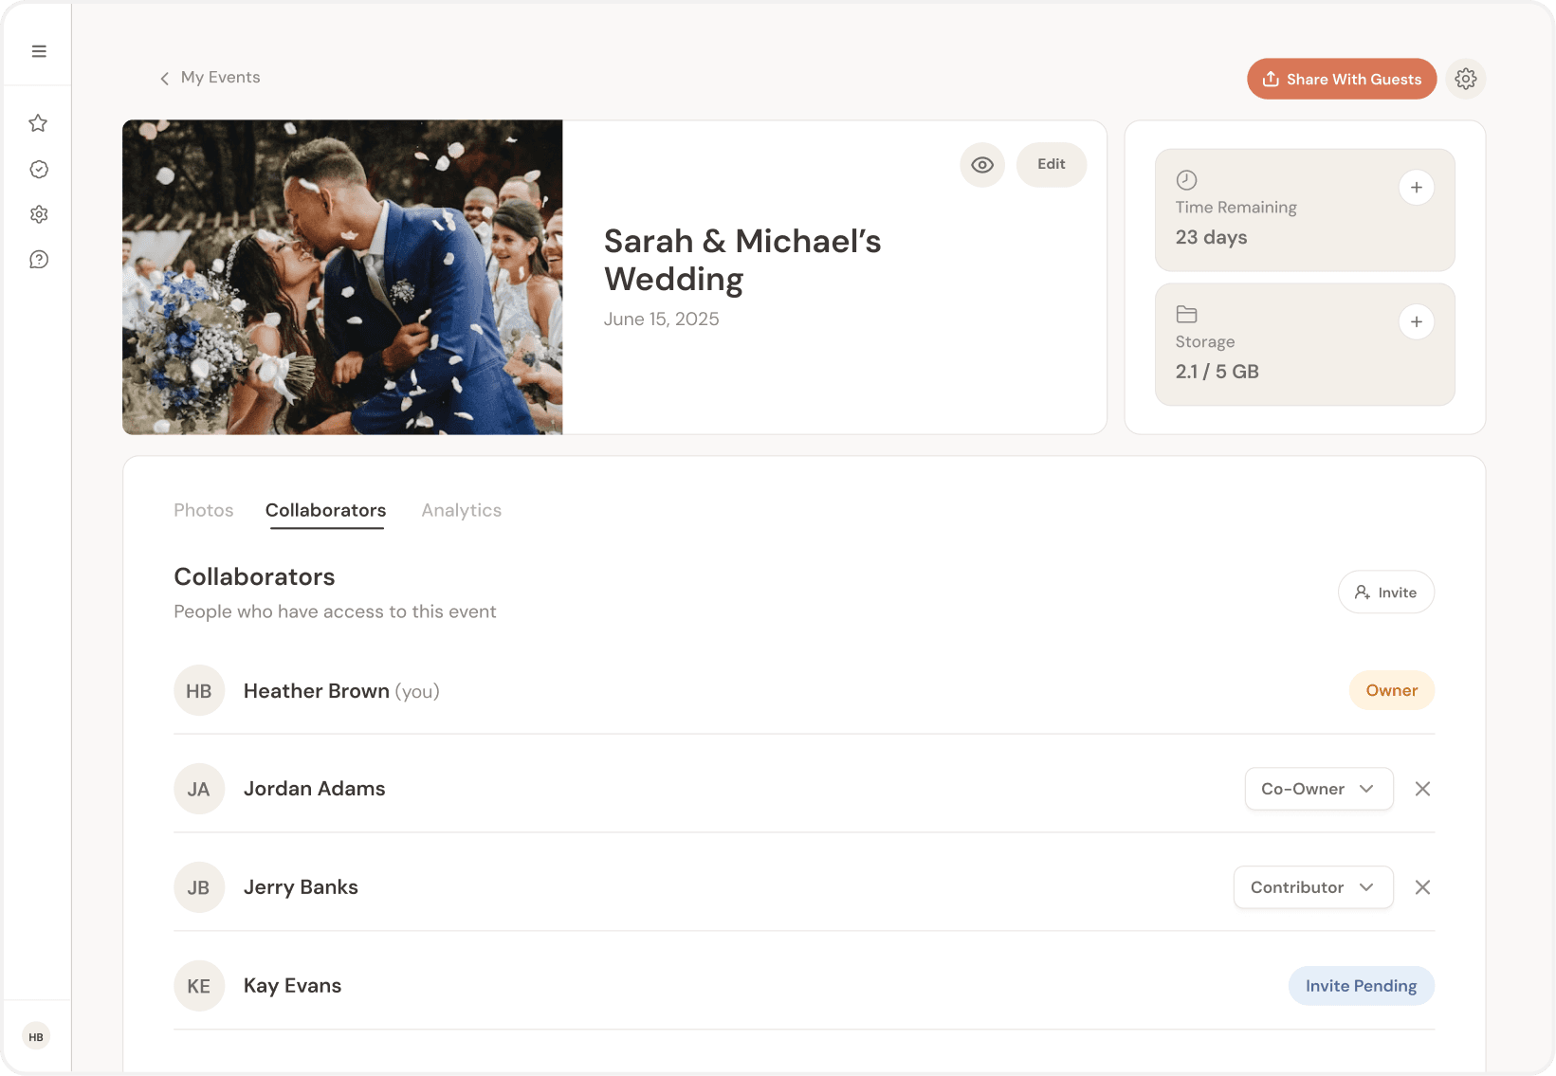Viewport: 1556px width, 1076px height.
Task: Click Share With Guests button
Action: point(1342,79)
